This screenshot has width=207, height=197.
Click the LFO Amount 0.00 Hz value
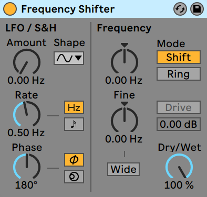pos(26,81)
